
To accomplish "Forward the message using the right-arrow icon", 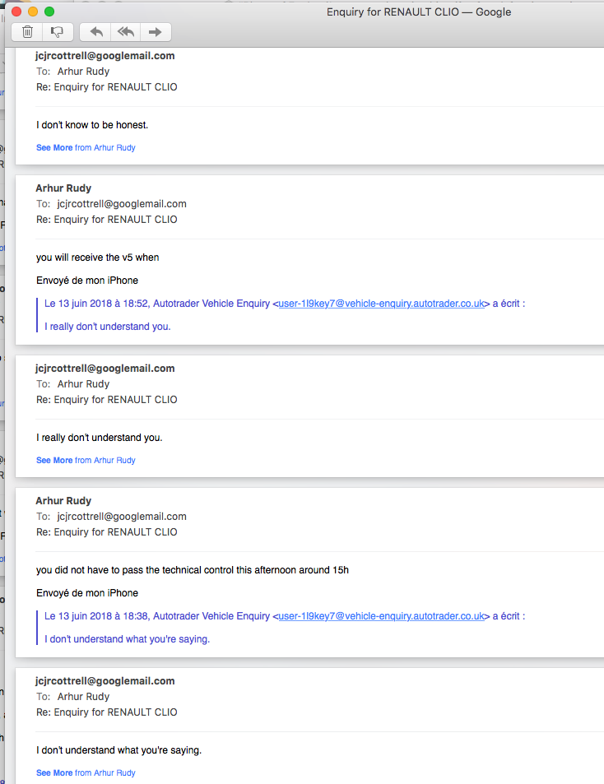I will pyautogui.click(x=154, y=32).
